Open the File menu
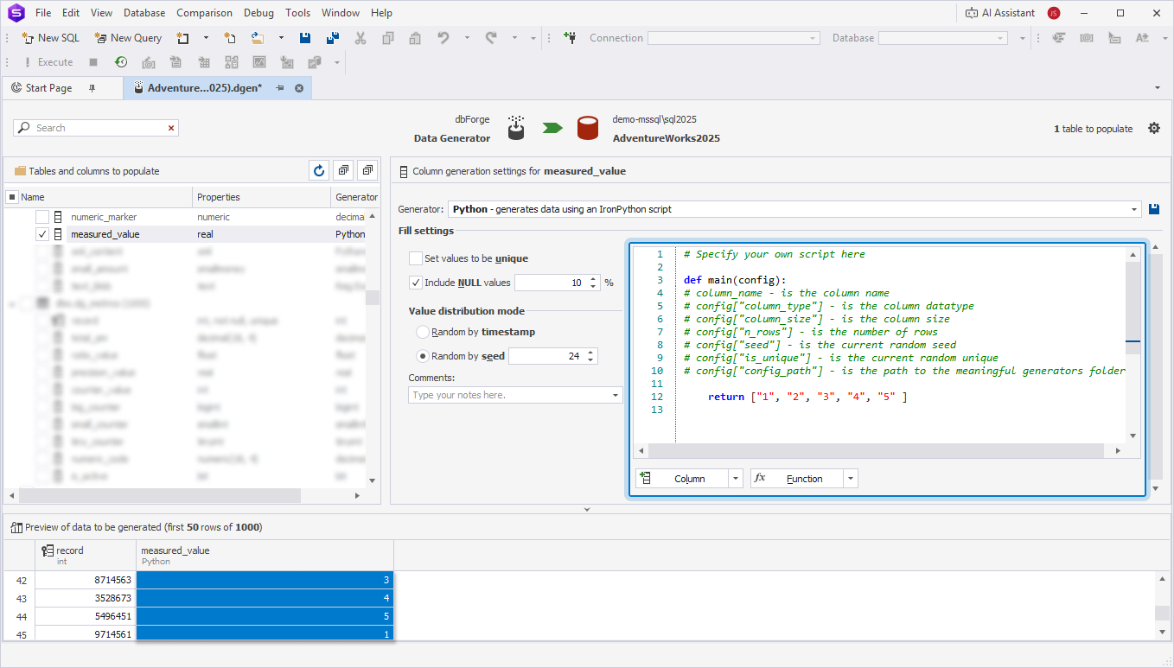1174x668 pixels. point(43,13)
